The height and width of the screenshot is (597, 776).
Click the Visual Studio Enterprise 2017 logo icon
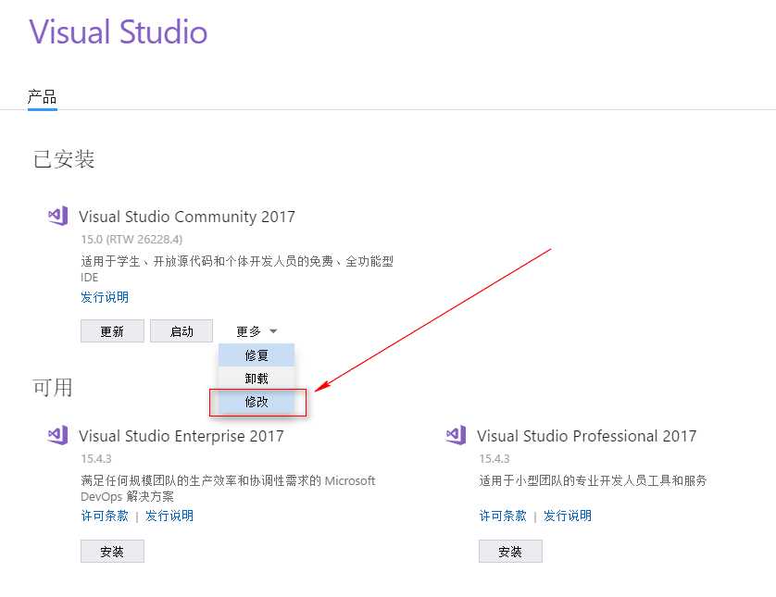point(58,435)
